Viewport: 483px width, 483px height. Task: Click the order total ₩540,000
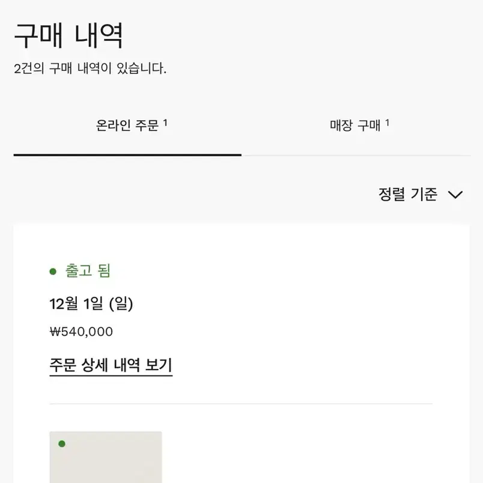point(81,332)
